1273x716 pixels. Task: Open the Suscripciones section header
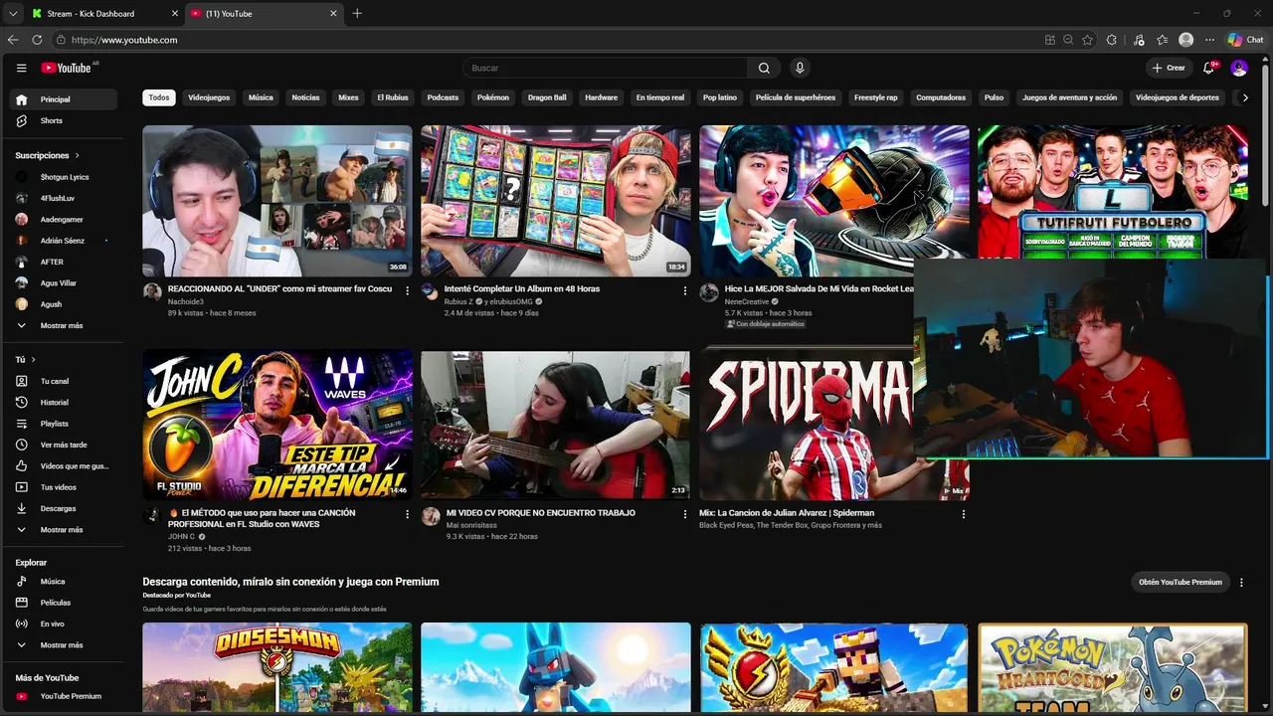click(x=47, y=155)
